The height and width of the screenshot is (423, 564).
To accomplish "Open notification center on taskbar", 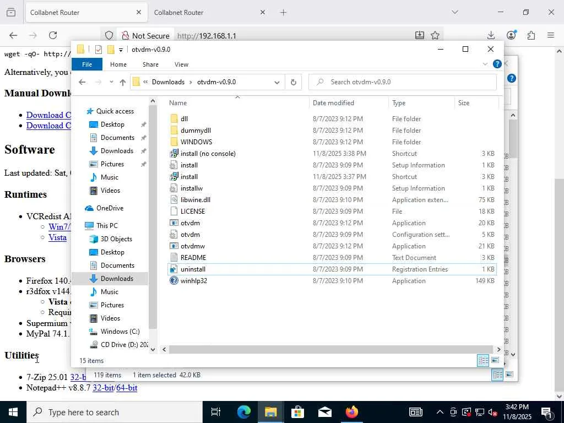I will [x=546, y=412].
